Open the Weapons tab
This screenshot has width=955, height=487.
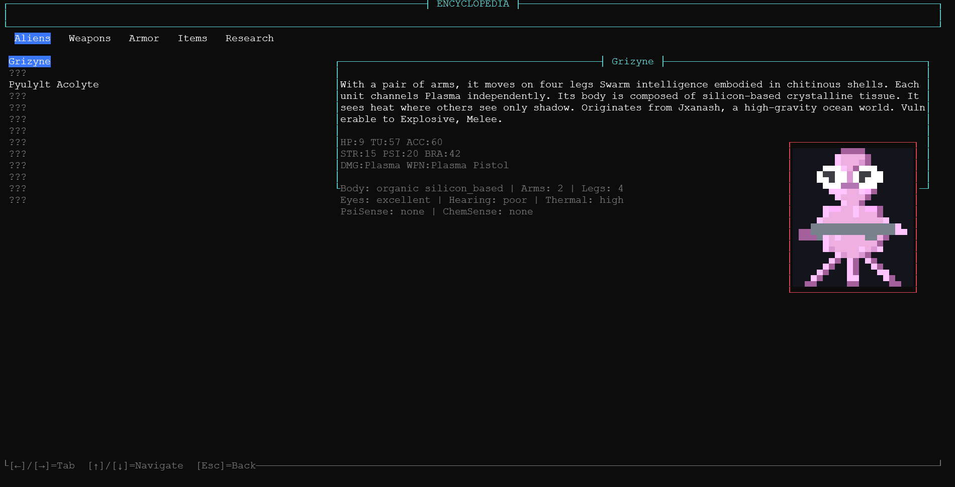pos(89,38)
